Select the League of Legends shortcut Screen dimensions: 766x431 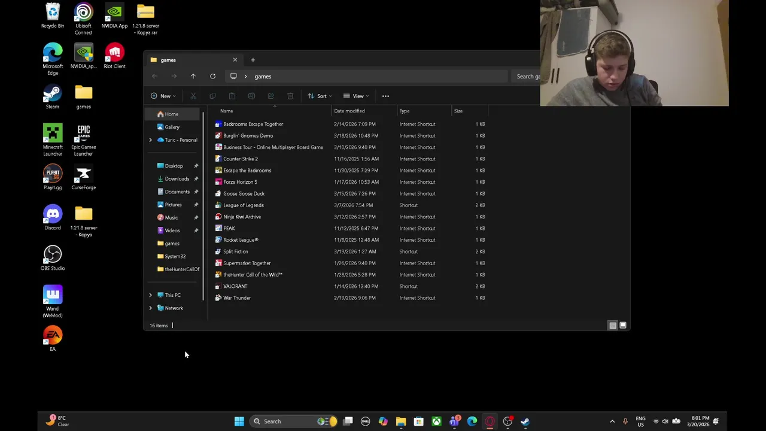[x=243, y=205]
